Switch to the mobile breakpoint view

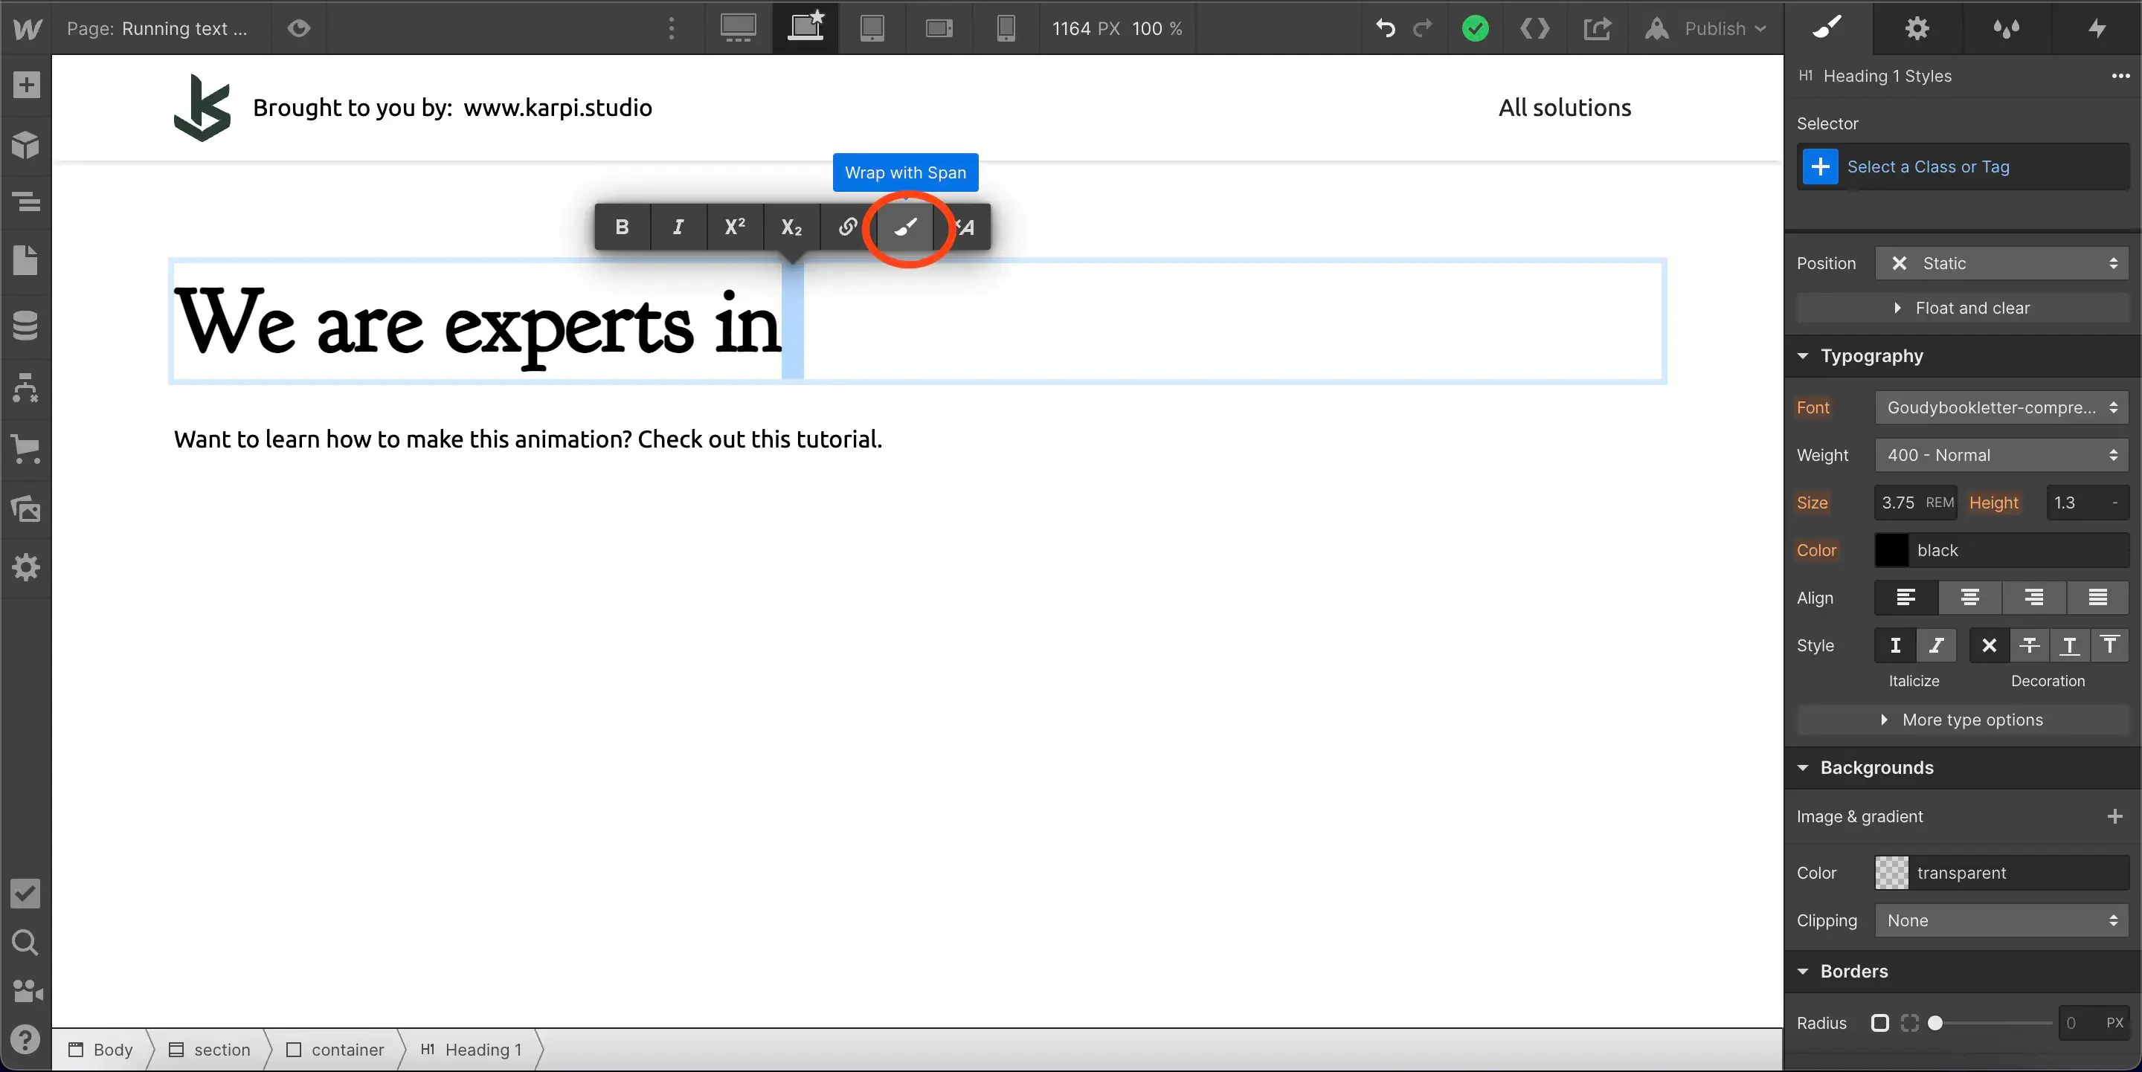(x=1005, y=28)
